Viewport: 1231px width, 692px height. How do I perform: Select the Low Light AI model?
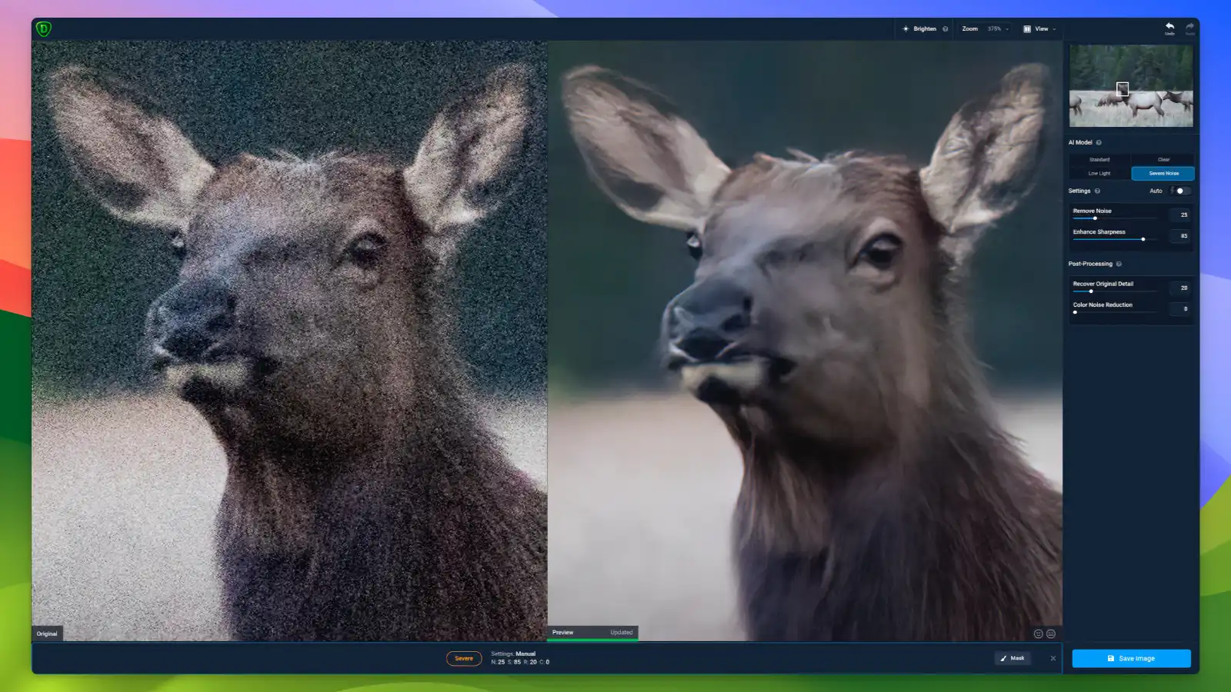tap(1099, 173)
